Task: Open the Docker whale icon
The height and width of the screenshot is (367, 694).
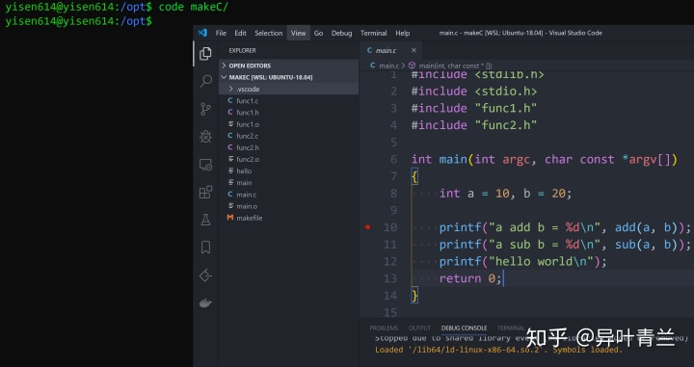Action: pyautogui.click(x=205, y=302)
